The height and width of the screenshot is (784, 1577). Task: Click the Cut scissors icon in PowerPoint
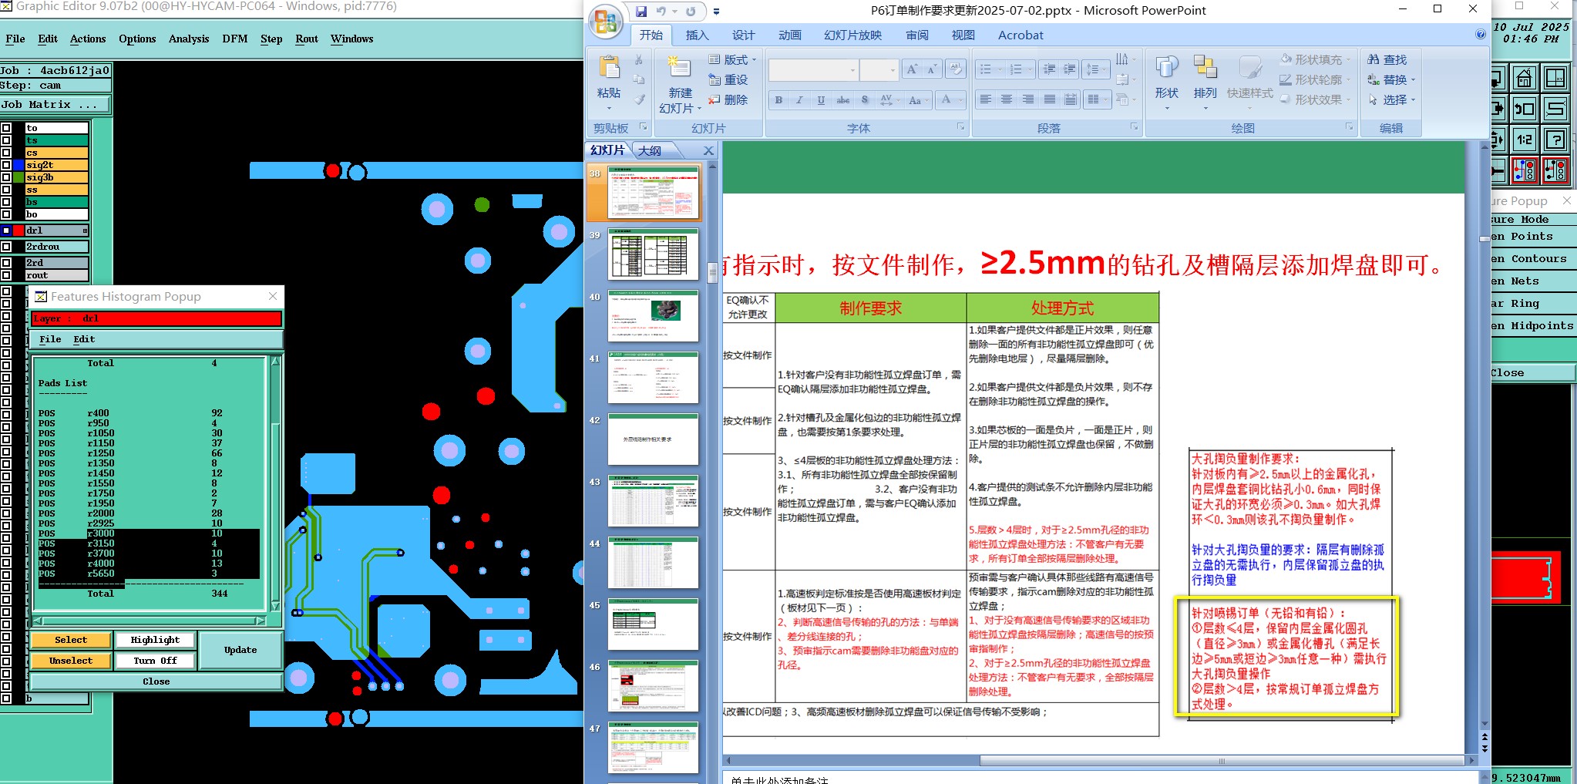click(639, 59)
